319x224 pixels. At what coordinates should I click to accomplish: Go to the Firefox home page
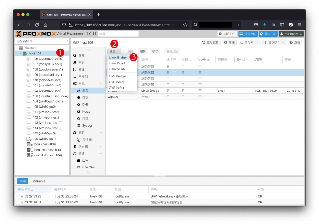(45, 25)
